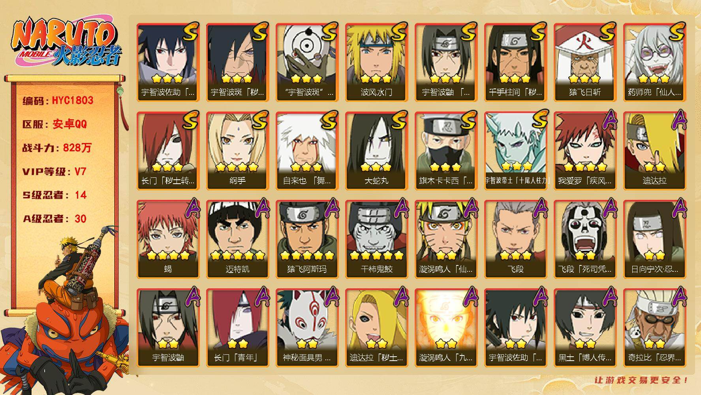Select the A级忍者 30 count label

tap(54, 219)
